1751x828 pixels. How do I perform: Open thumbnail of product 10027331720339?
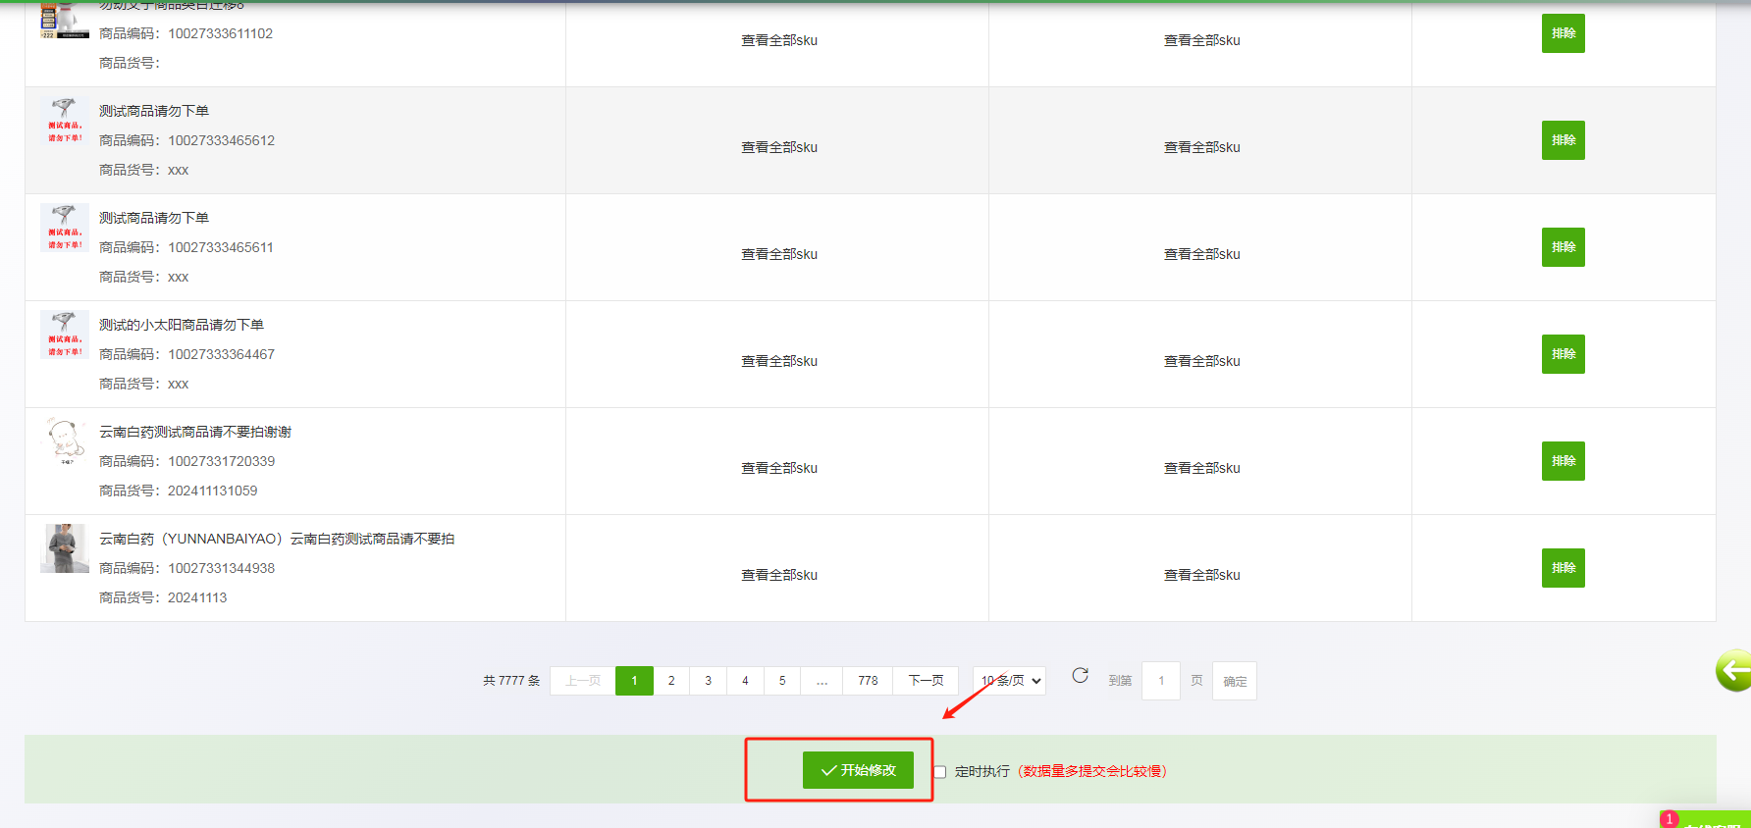(65, 441)
